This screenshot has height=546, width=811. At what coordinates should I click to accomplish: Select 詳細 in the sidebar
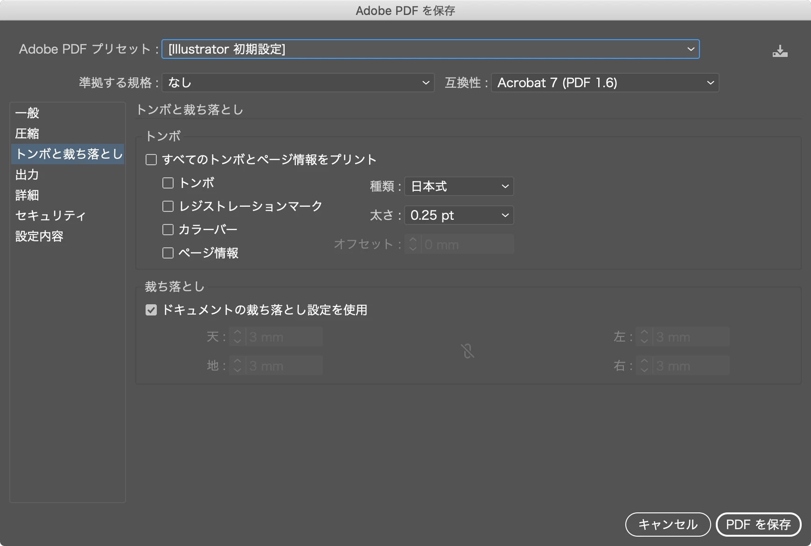[68, 195]
